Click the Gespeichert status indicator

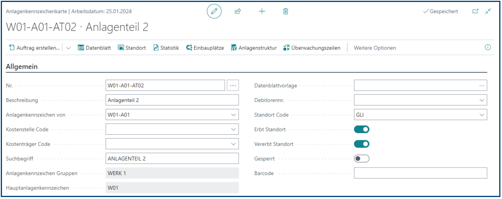(x=441, y=11)
